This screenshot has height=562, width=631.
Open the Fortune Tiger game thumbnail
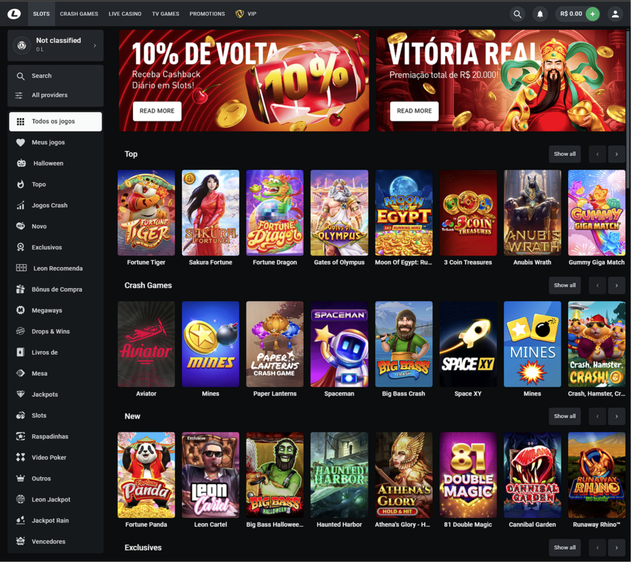[x=146, y=213]
